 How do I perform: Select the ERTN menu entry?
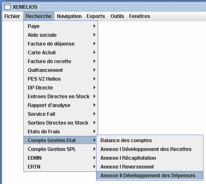[x=60, y=166]
